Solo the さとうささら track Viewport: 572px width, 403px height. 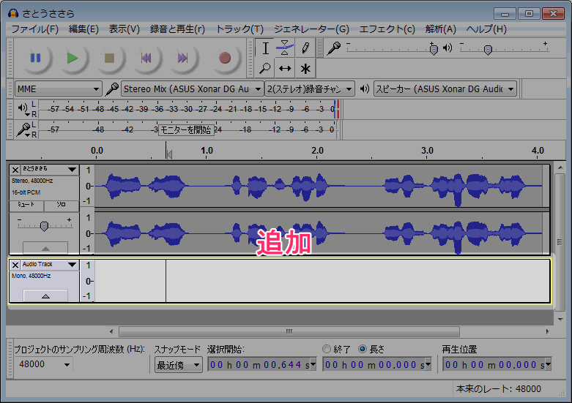point(62,205)
